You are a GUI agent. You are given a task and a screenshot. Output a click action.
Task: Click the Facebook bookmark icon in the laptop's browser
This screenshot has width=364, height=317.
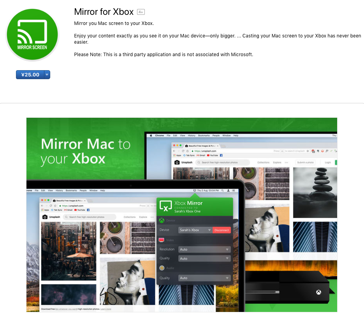coord(88,210)
